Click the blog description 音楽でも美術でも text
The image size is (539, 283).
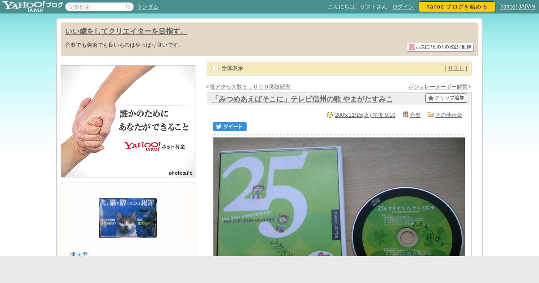(x=124, y=45)
